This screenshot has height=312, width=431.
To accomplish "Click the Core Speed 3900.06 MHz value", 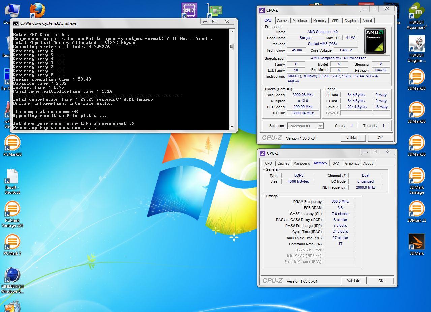I will (x=303, y=95).
